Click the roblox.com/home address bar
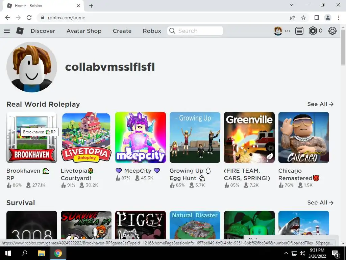Viewport: 346px width, 260px height. [x=163, y=18]
